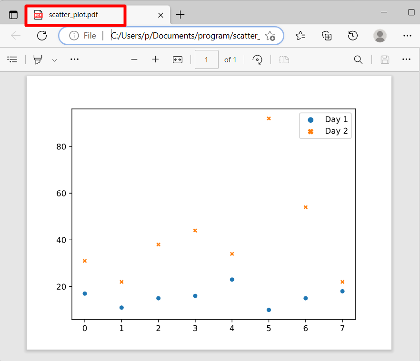Click the current page number field
Image resolution: width=420 pixels, height=361 pixels.
click(206, 59)
